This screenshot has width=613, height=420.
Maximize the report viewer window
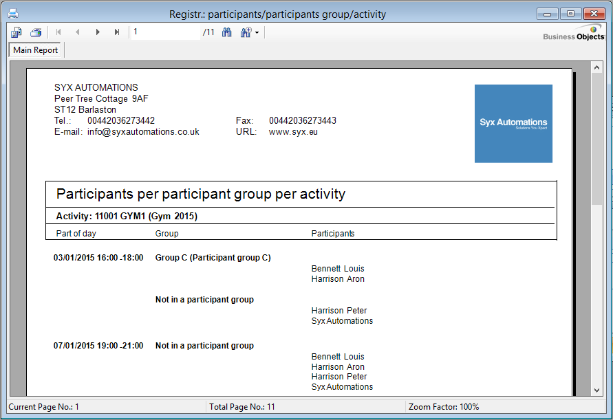570,14
